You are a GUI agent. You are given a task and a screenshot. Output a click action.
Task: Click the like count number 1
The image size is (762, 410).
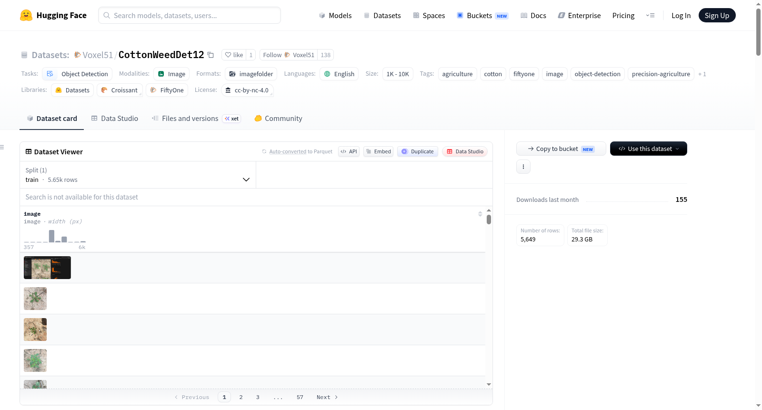click(x=251, y=55)
